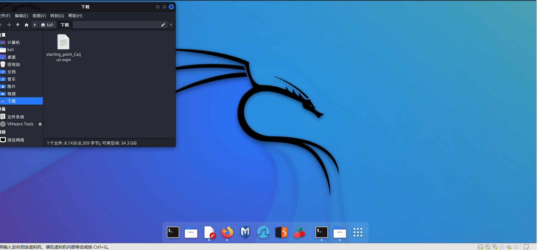Switch to running file manager dock icon

(340, 233)
